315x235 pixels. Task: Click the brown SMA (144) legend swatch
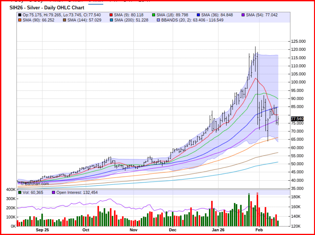(64, 20)
